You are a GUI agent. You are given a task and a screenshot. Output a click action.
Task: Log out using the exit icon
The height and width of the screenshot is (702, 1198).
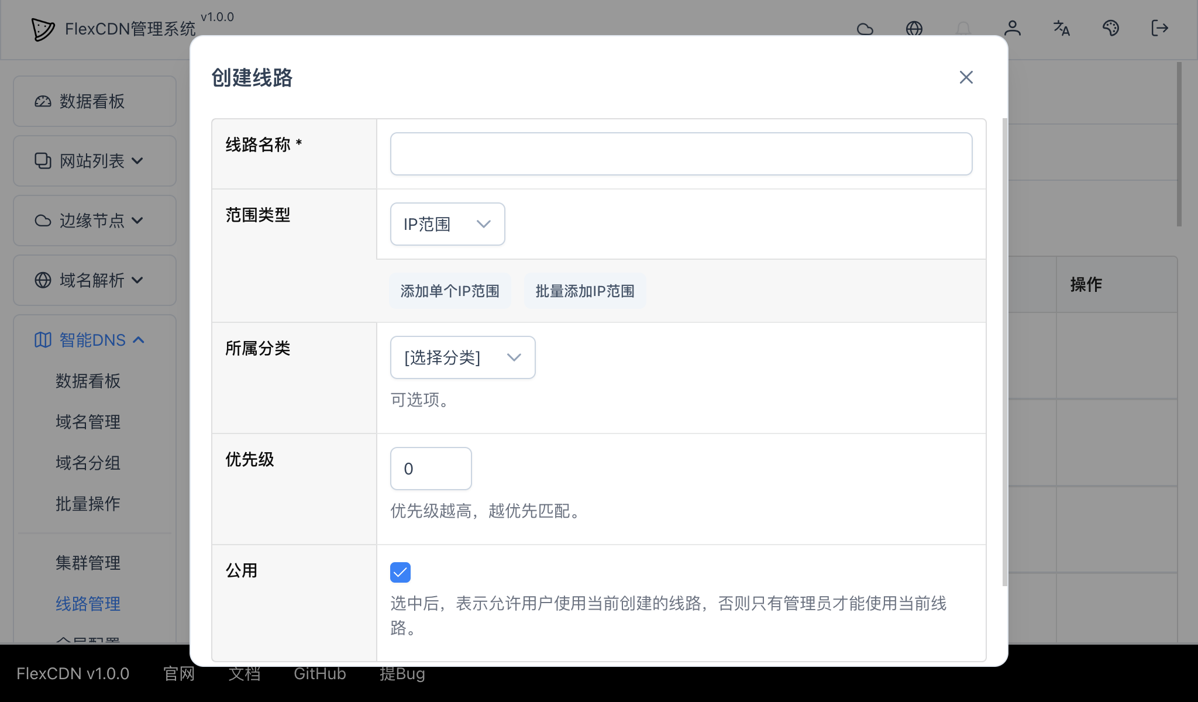click(1159, 29)
